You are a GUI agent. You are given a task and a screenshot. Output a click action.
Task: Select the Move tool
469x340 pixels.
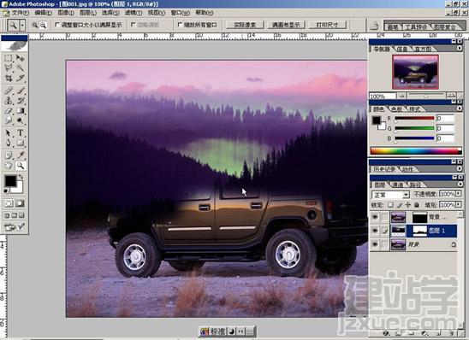coord(20,57)
